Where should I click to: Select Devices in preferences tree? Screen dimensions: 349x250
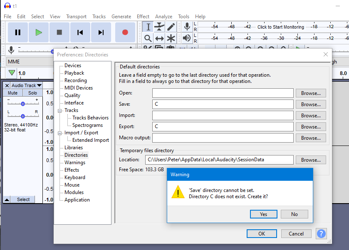(x=73, y=66)
